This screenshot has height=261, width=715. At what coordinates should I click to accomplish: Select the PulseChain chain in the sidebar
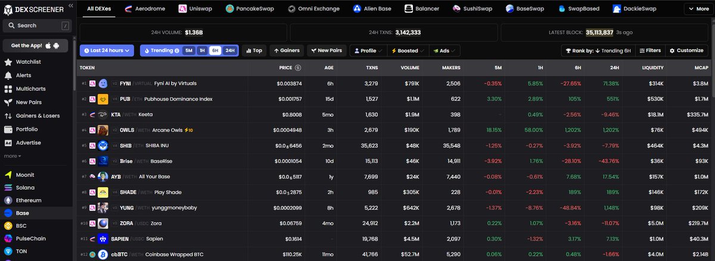30,238
